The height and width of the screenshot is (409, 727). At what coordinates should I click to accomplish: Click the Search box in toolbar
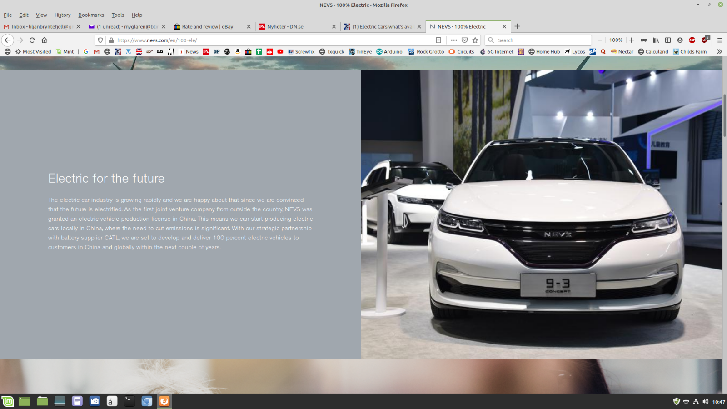[538, 40]
